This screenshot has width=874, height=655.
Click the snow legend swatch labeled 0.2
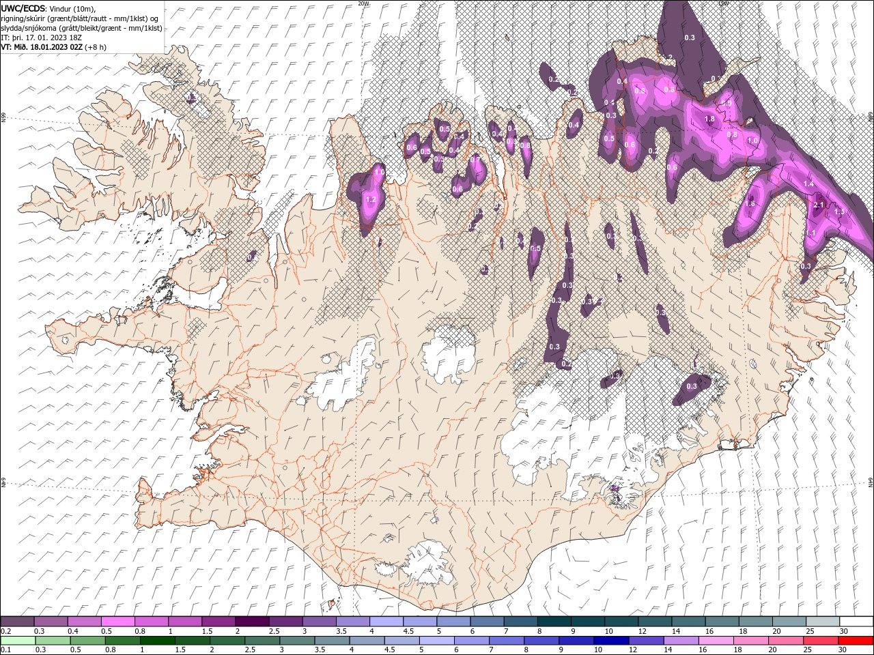pyautogui.click(x=18, y=622)
